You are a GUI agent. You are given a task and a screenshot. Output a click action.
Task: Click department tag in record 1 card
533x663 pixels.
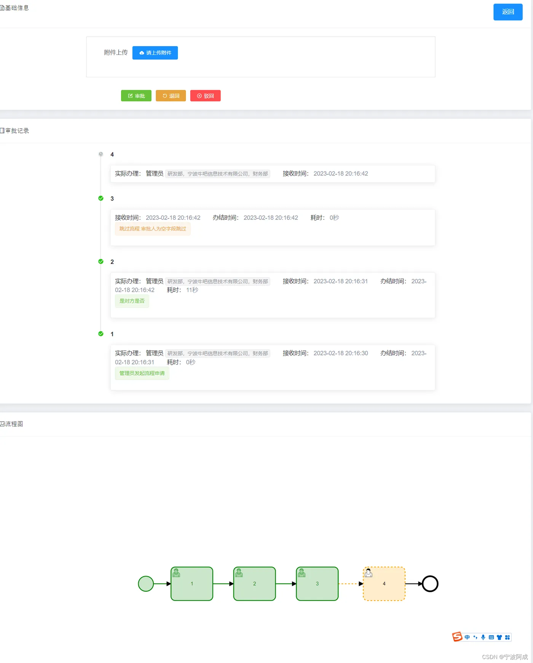point(218,353)
